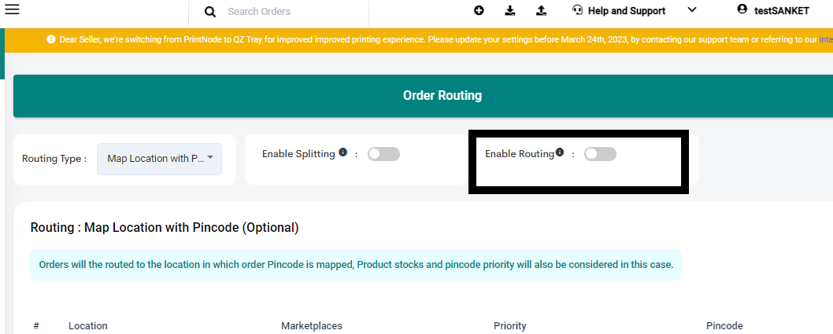Click info icon next to Enable Splitting

tap(343, 152)
